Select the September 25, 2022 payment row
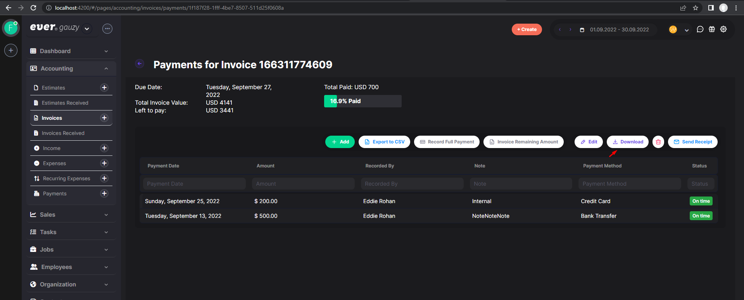744x300 pixels. pos(428,201)
